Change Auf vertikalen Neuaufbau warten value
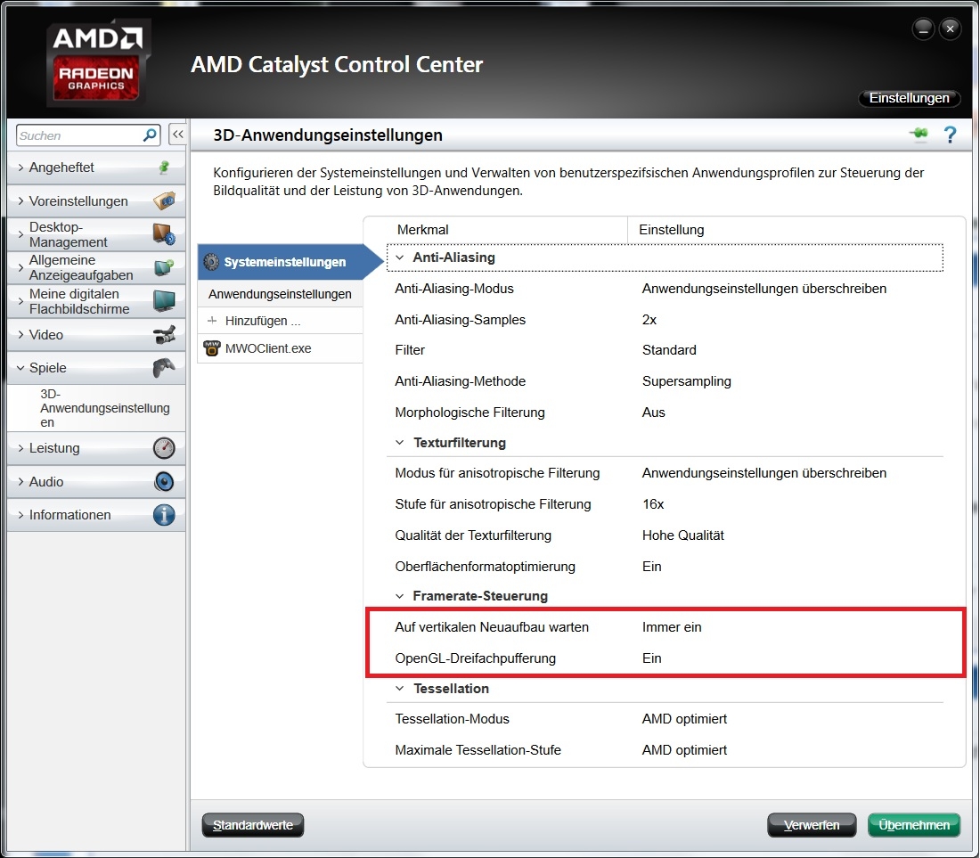This screenshot has height=858, width=980. pos(671,626)
